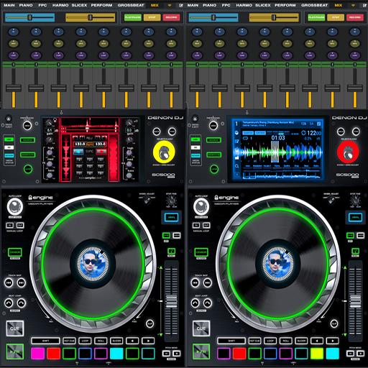Open the dropdown arrow beside right MIX tab

pyautogui.click(x=353, y=5)
